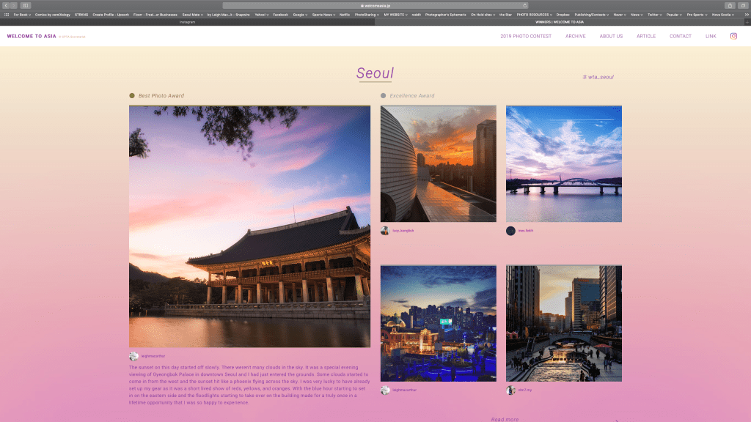Click lucy_kangfolk profile avatar
The height and width of the screenshot is (422, 751).
tap(385, 231)
